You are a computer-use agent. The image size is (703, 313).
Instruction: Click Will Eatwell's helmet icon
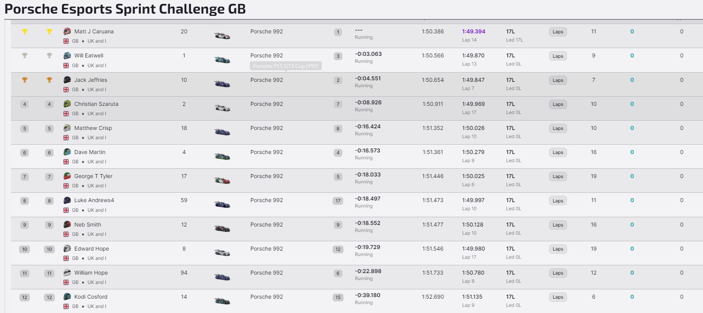pos(67,55)
